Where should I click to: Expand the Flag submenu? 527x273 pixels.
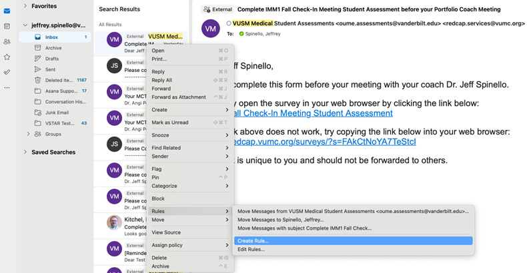(x=190, y=169)
